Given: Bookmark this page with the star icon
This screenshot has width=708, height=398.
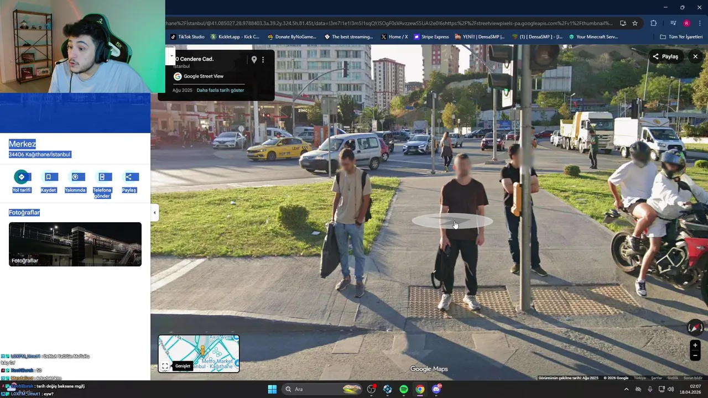Looking at the screenshot, I should point(635,23).
